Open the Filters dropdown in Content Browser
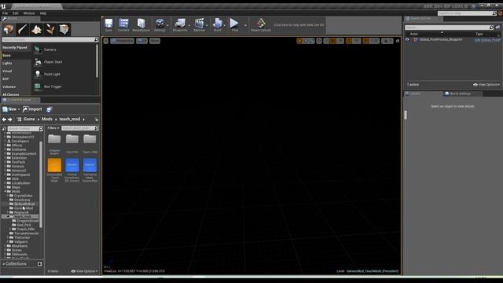The height and width of the screenshot is (283, 503). [x=53, y=128]
